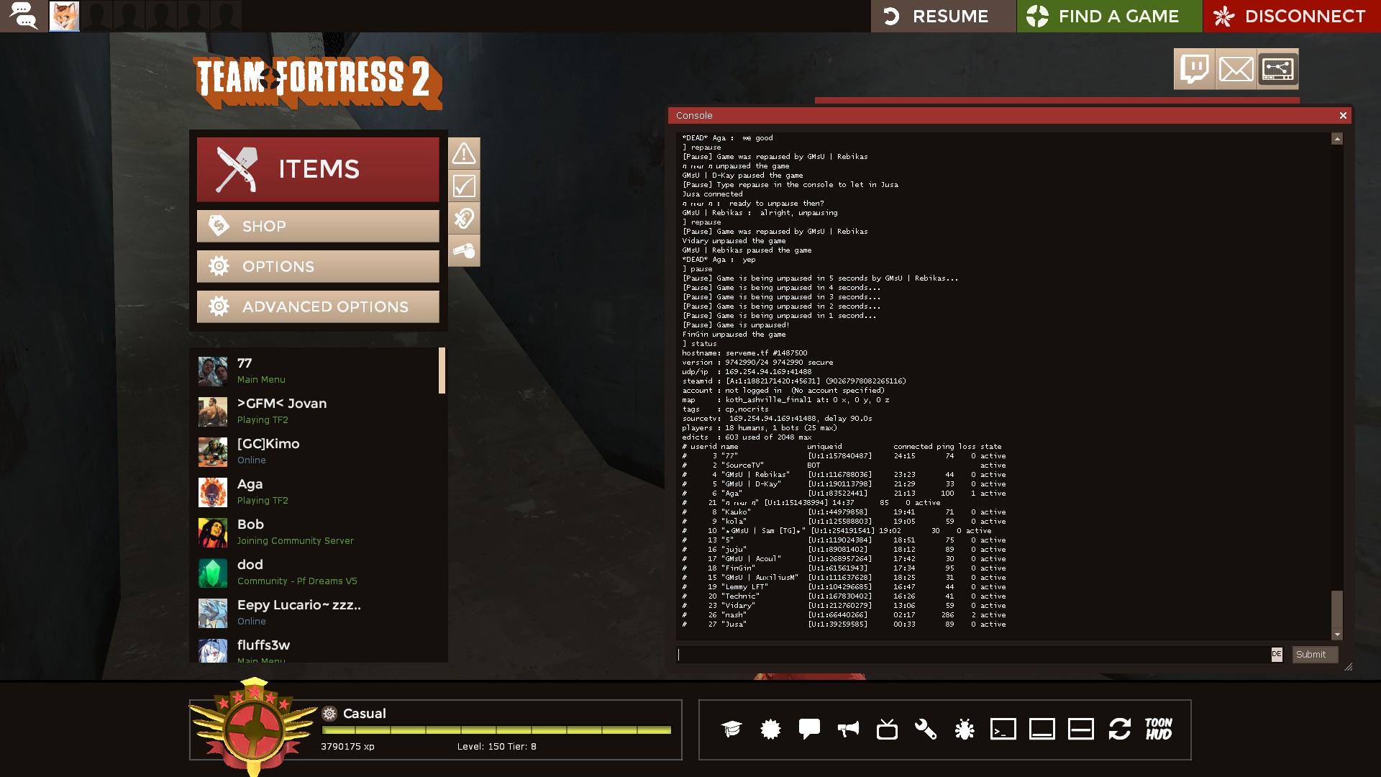Image resolution: width=1381 pixels, height=777 pixels.
Task: Click the Casual XP progress bar
Action: 496,730
